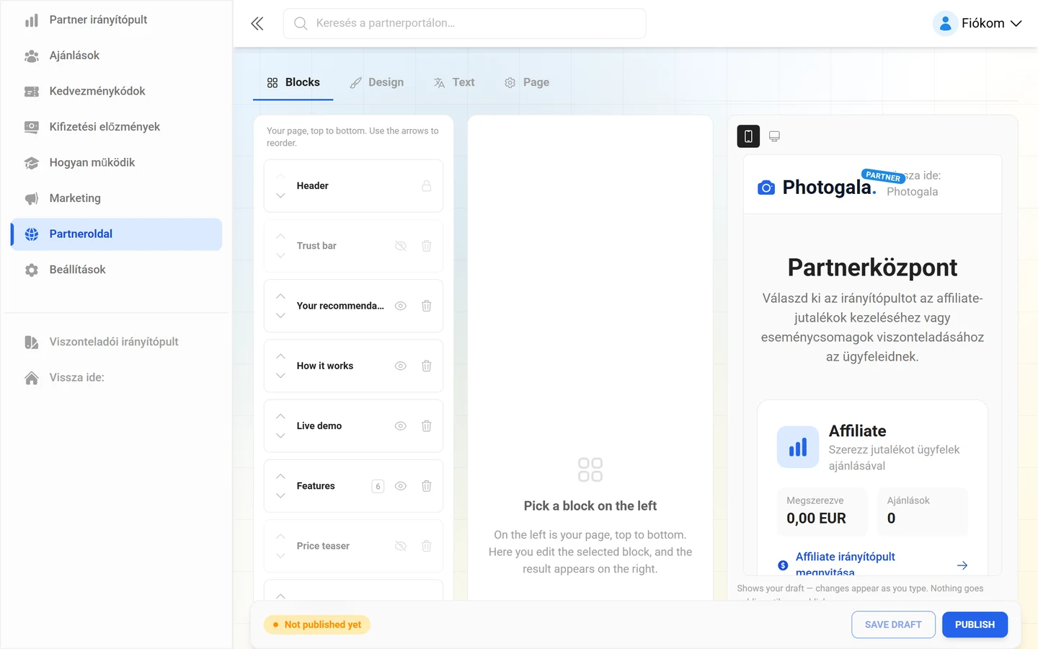Image resolution: width=1038 pixels, height=649 pixels.
Task: Delete the Your recommendation block
Action: (427, 306)
